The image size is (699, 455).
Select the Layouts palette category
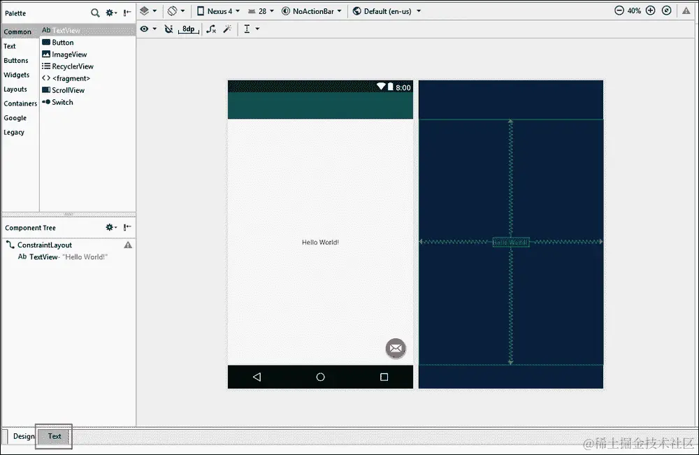pos(15,89)
